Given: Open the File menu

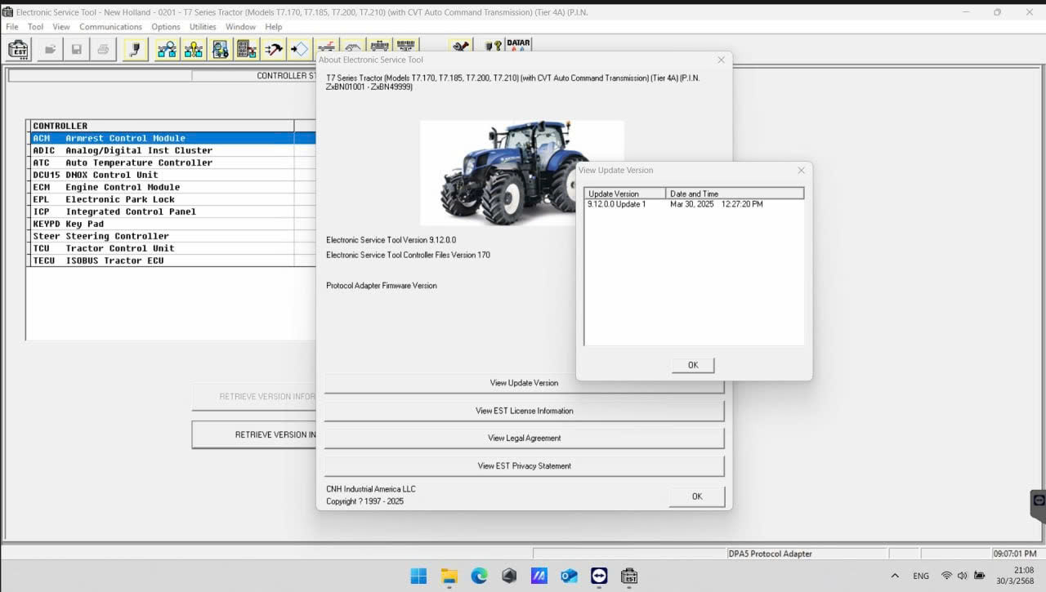Looking at the screenshot, I should coord(12,27).
